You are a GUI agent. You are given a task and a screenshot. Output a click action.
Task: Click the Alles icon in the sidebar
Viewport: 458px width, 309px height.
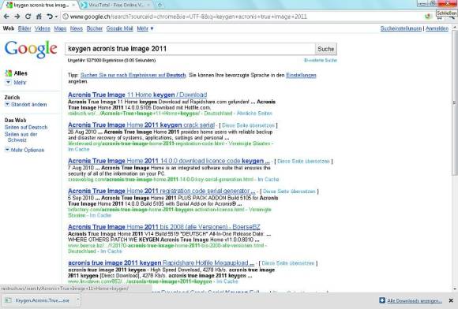click(x=9, y=73)
